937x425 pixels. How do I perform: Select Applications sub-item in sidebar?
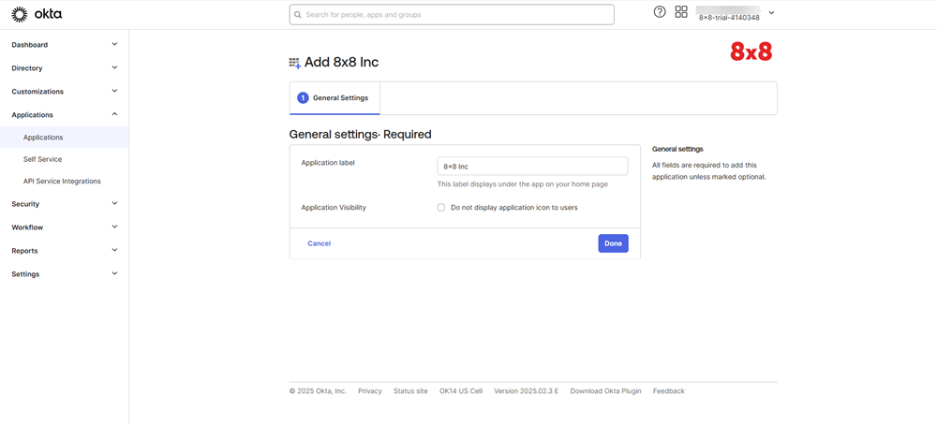(64, 138)
